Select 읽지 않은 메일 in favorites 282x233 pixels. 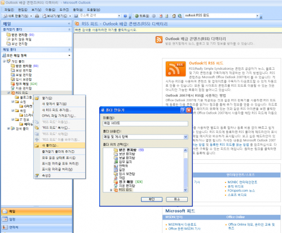pyautogui.click(x=21, y=39)
